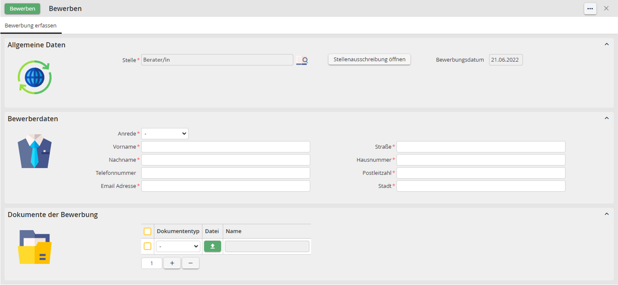
Task: Check the first document row checkbox
Action: click(148, 247)
